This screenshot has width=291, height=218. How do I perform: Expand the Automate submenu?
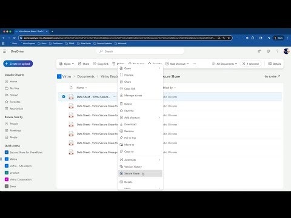coord(140,160)
